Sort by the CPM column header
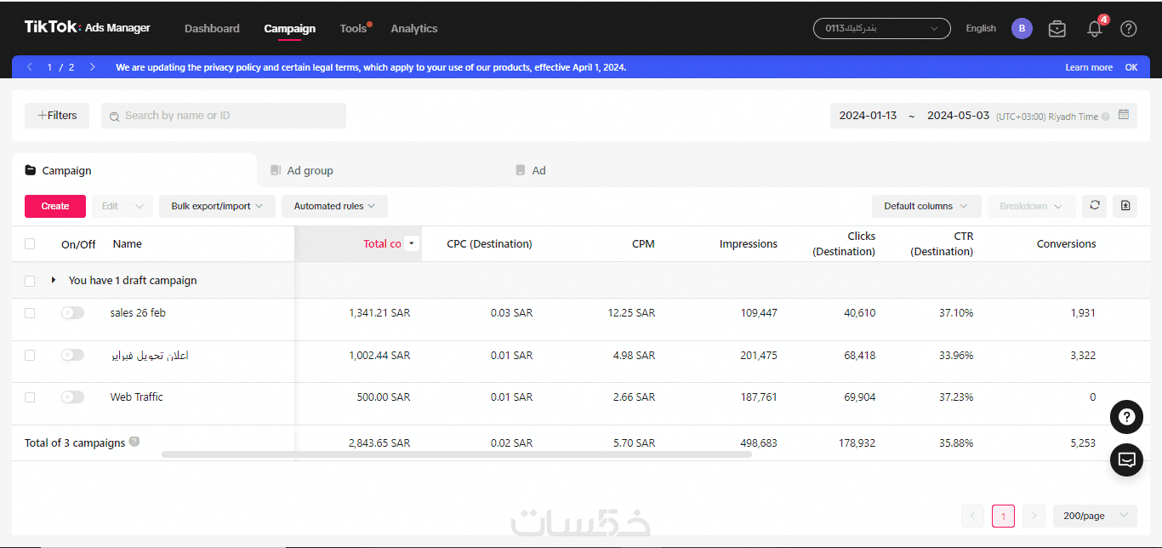1162x548 pixels. (x=643, y=243)
